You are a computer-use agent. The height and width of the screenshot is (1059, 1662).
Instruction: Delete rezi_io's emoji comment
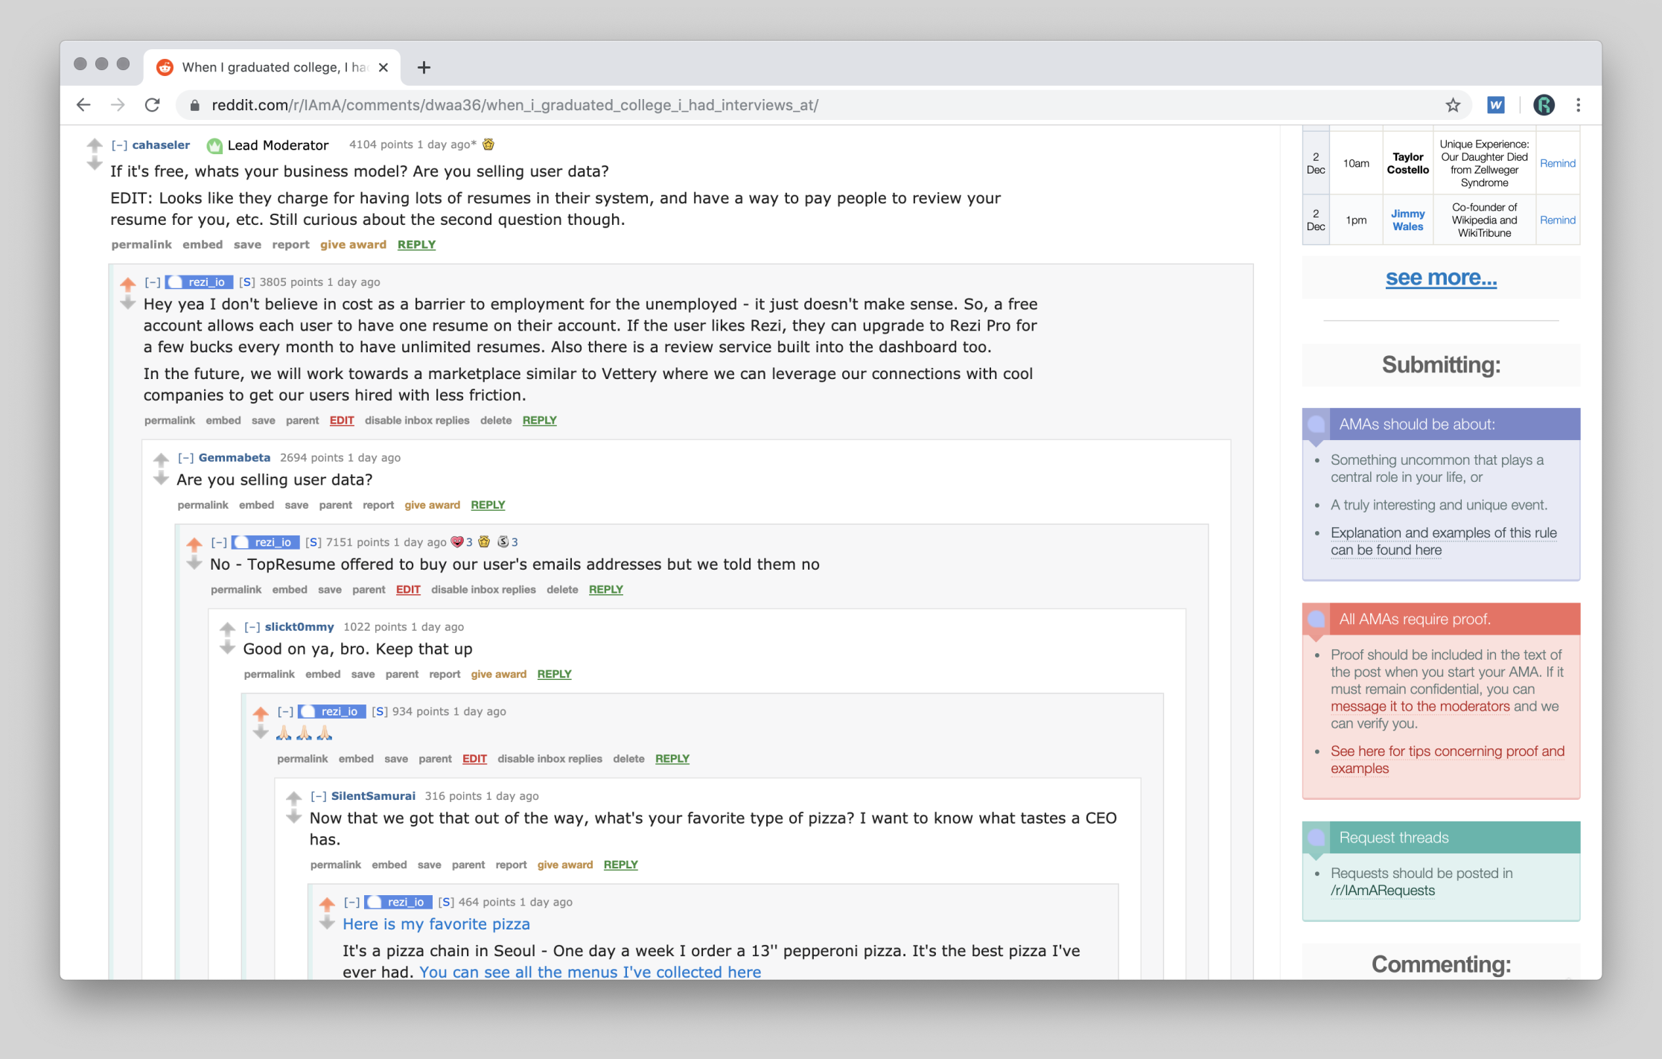pyautogui.click(x=628, y=758)
